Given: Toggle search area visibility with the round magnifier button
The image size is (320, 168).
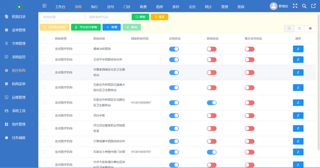Looking at the screenshot, I should pyautogui.click(x=289, y=29).
